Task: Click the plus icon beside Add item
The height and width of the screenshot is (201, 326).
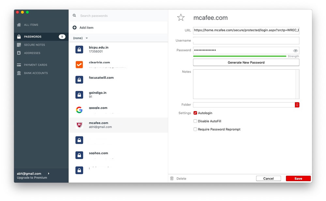Action: pos(74,28)
